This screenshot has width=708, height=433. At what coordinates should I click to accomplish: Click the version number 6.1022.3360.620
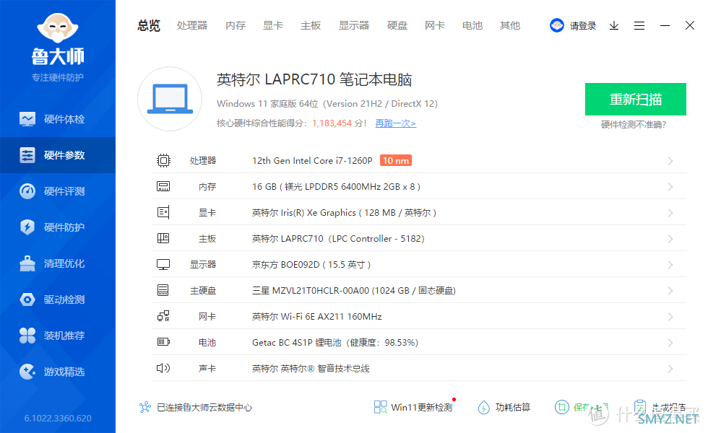(x=58, y=418)
